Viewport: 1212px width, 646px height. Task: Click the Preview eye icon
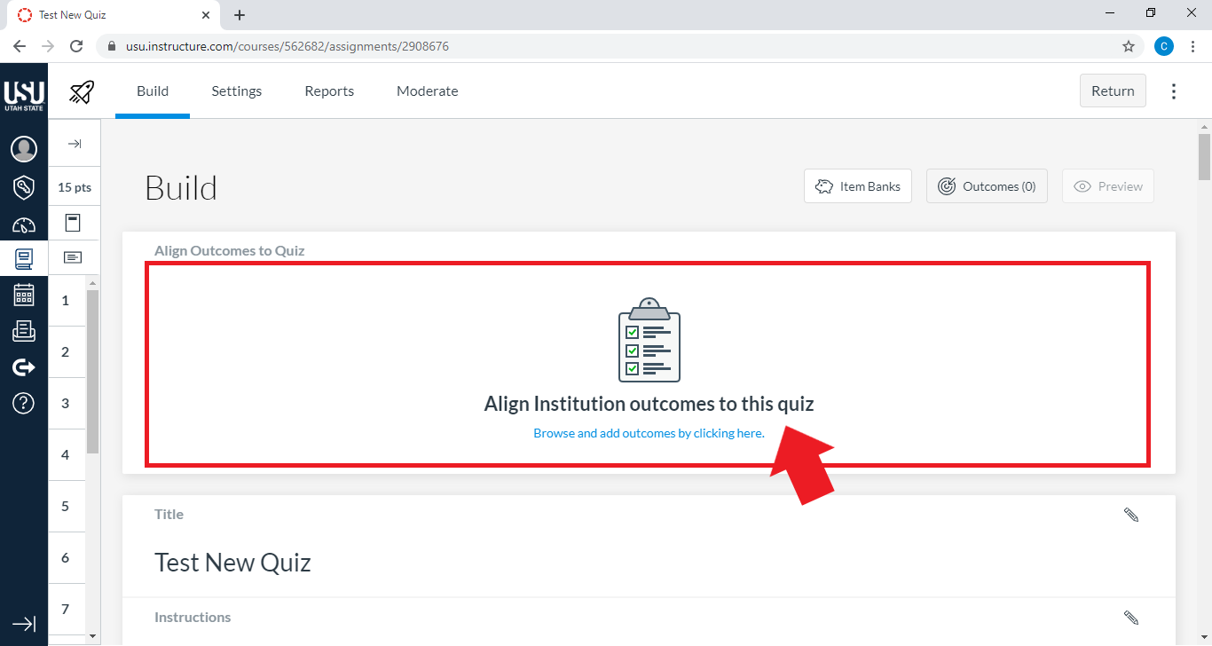pyautogui.click(x=1107, y=185)
